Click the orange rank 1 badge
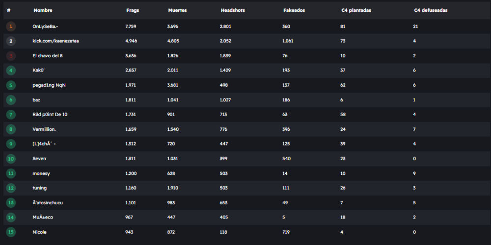Viewport: 491px width, 245px height. (x=11, y=26)
